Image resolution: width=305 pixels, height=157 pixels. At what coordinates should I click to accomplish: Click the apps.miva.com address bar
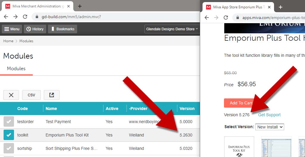269,18
